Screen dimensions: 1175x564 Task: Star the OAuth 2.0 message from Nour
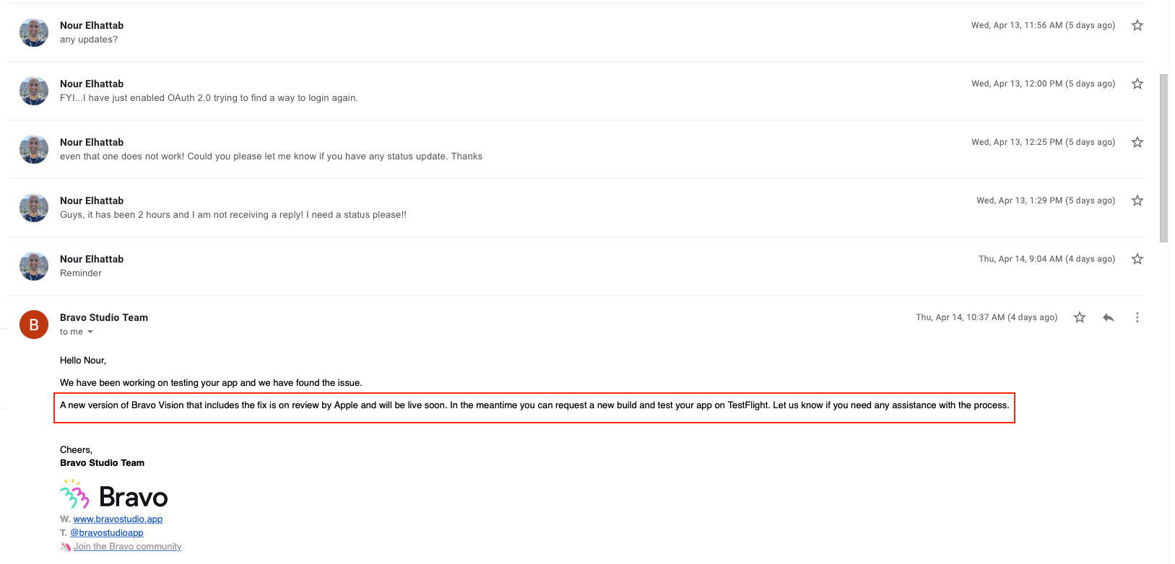1137,84
